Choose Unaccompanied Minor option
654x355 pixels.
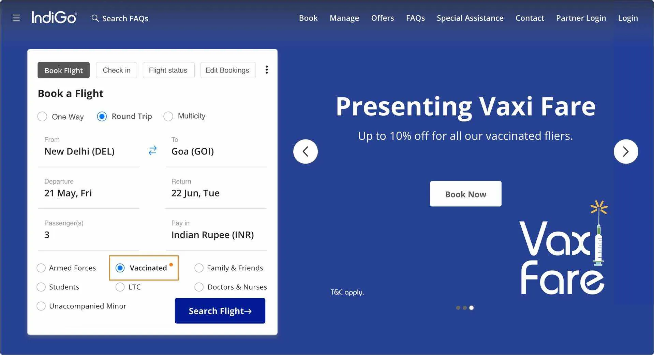81,306
